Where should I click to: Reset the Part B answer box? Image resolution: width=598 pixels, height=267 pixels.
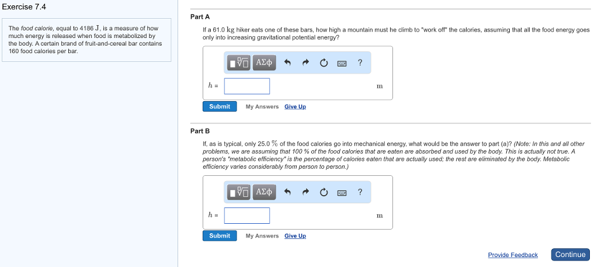click(x=324, y=192)
